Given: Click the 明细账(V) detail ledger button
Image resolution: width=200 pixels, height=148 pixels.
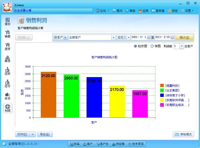Looking at the screenshot, I should (24, 38).
